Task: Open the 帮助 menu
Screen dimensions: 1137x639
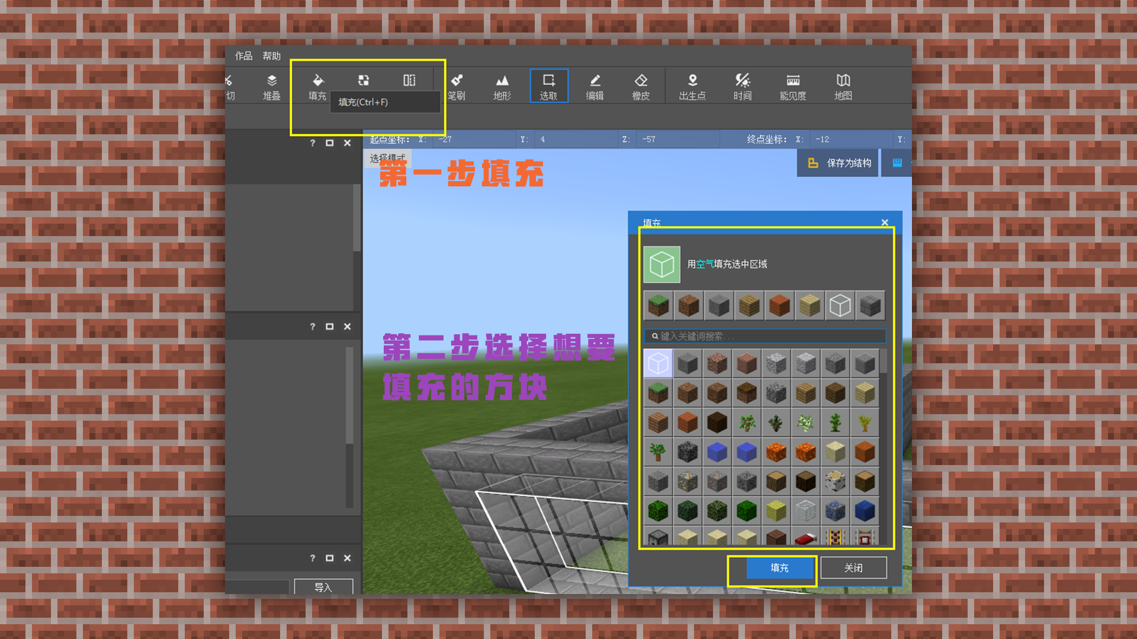Action: coord(271,56)
